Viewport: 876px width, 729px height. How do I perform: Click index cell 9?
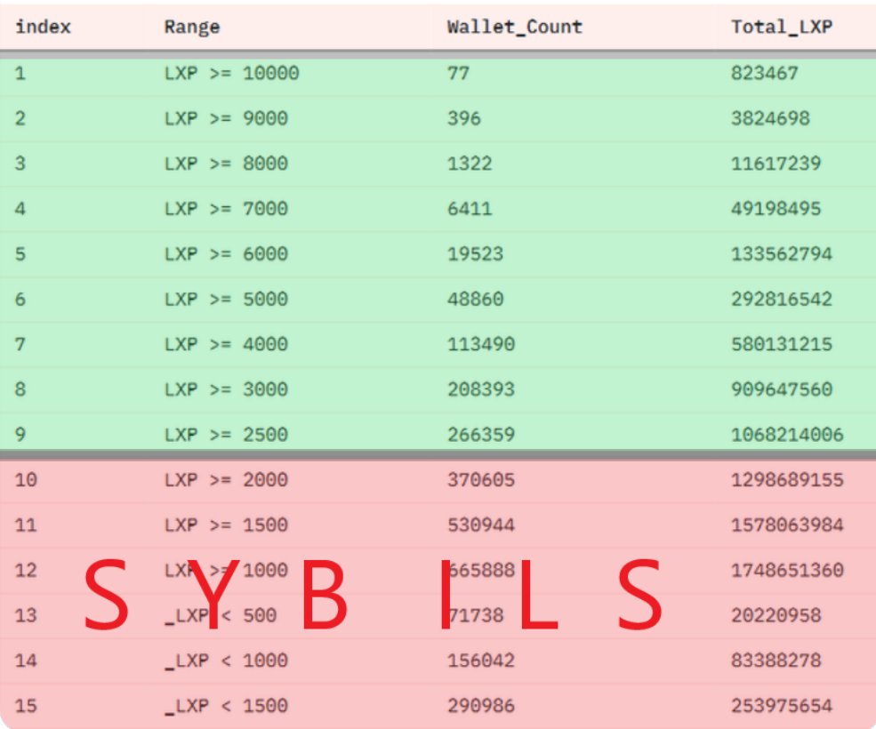tap(20, 434)
